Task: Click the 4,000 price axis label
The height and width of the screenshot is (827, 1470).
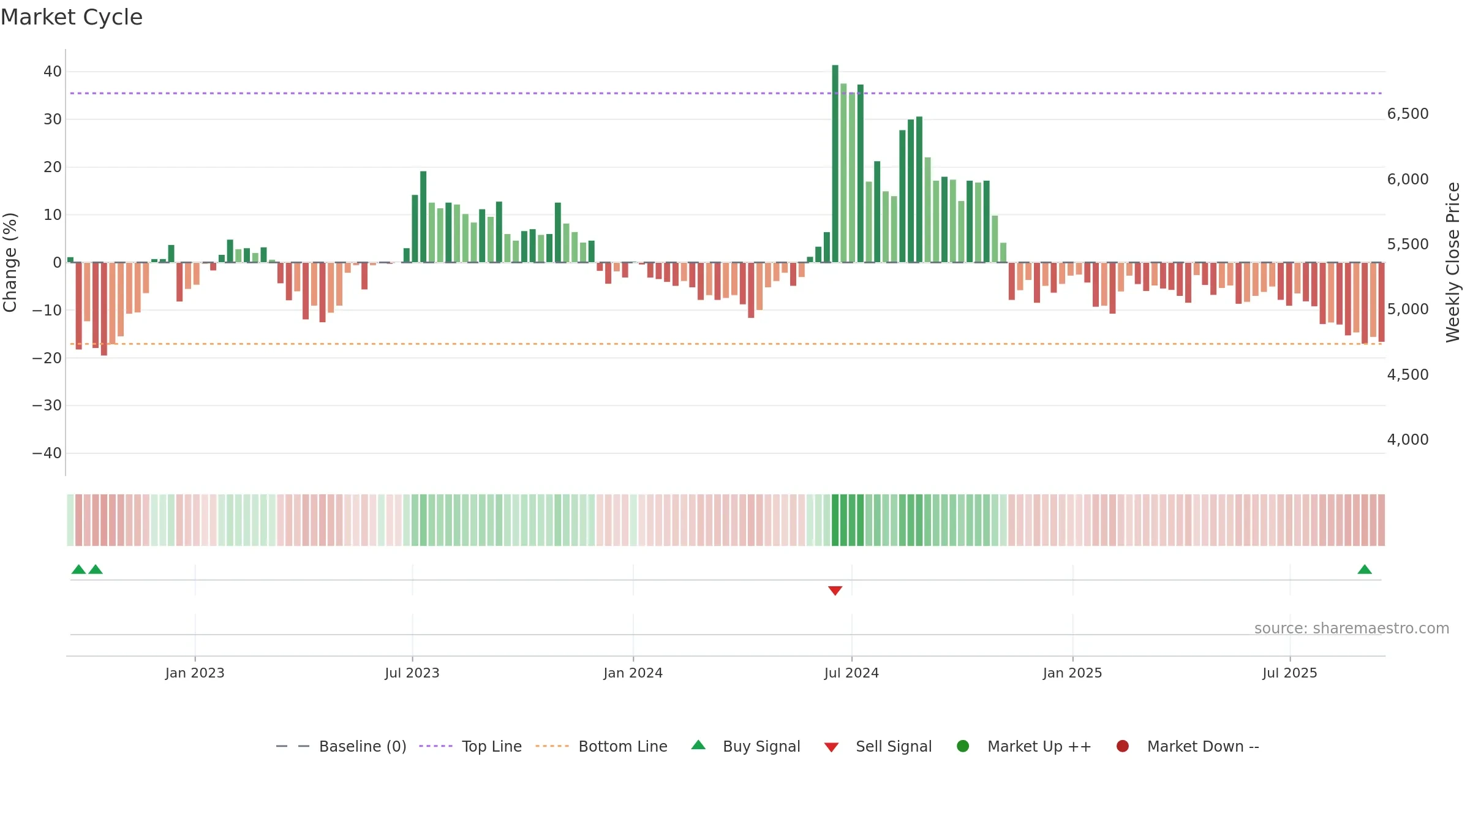Action: click(x=1408, y=440)
